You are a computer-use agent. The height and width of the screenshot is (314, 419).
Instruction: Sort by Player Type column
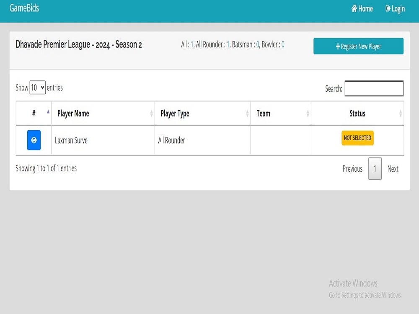(203, 113)
